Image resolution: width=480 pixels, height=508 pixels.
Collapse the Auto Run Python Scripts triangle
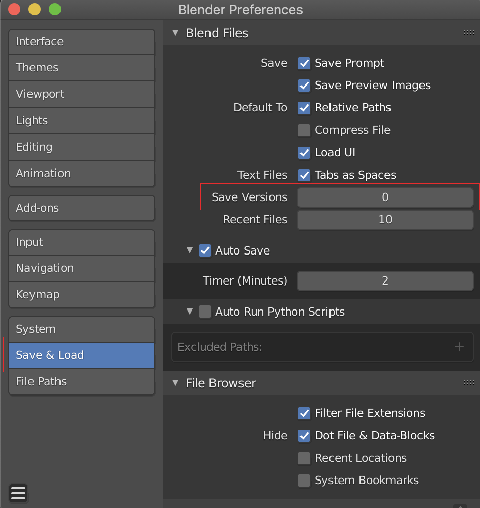point(190,312)
